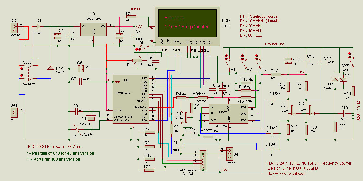Select resistor R11 symbol
The height and width of the screenshot is (181, 363).
tap(149, 170)
